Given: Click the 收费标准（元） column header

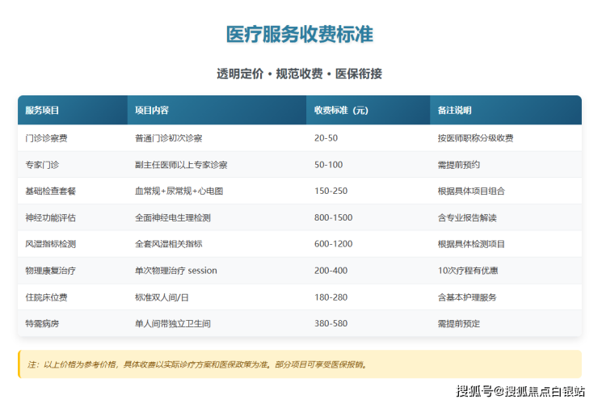Looking at the screenshot, I should (341, 110).
